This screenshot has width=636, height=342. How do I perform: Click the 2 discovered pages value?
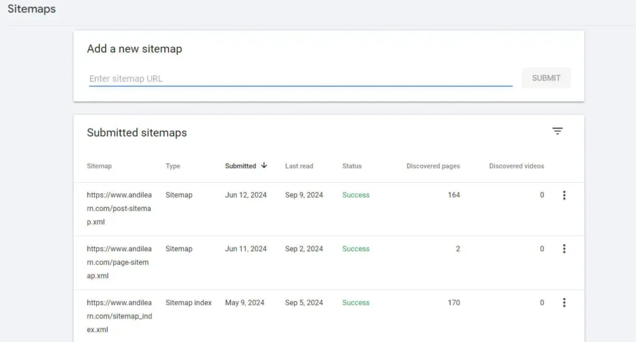[458, 249]
